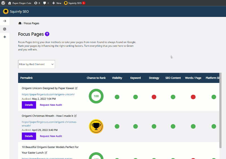Open the origami-christmas-wreath permalink URL
Screen dimensions: 226x159
click(49, 124)
